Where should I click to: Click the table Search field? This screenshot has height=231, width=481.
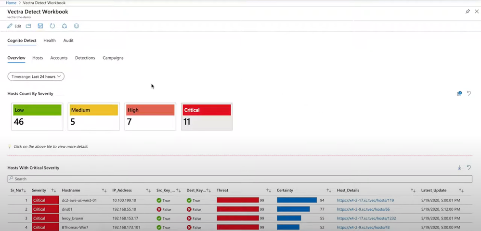coord(240,179)
